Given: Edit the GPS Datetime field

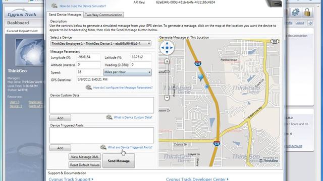Looking at the screenshot, I should (114, 79).
